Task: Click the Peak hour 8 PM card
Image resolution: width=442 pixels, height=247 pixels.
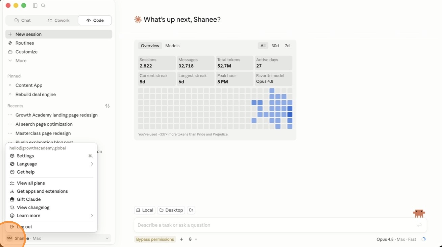Action: point(235,79)
